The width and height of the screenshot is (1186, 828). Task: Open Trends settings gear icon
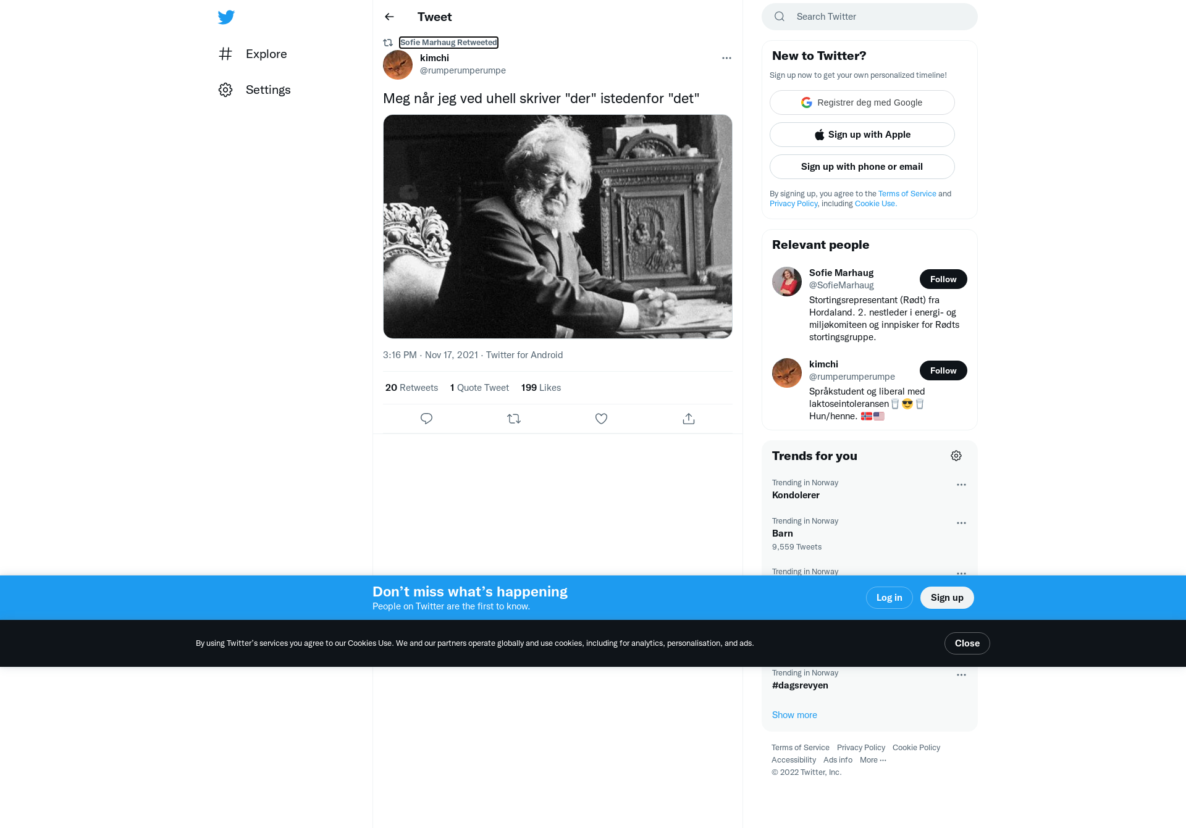coord(956,456)
